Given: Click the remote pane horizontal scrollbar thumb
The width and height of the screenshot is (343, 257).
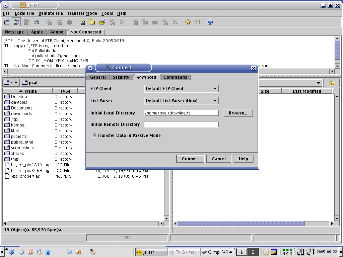Looking at the screenshot, I should point(241,224).
